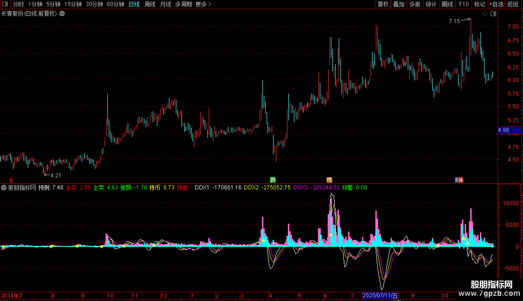The image size is (523, 301).
Task: Click the 7.15 high price annotation
Action: click(x=455, y=21)
